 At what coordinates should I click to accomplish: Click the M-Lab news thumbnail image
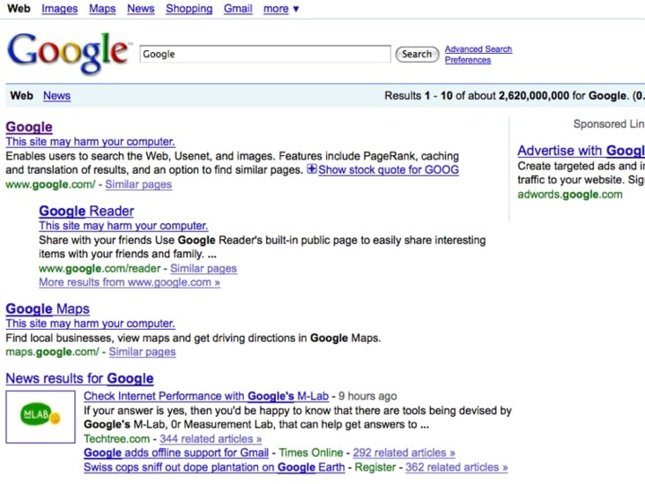pos(40,417)
